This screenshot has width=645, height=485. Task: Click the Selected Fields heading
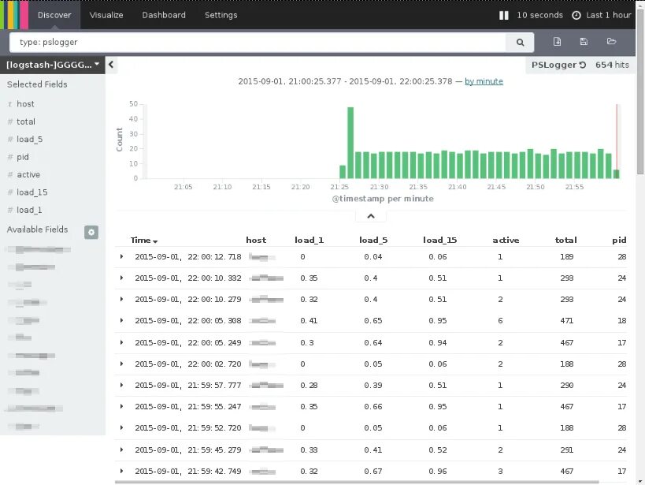pyautogui.click(x=37, y=84)
